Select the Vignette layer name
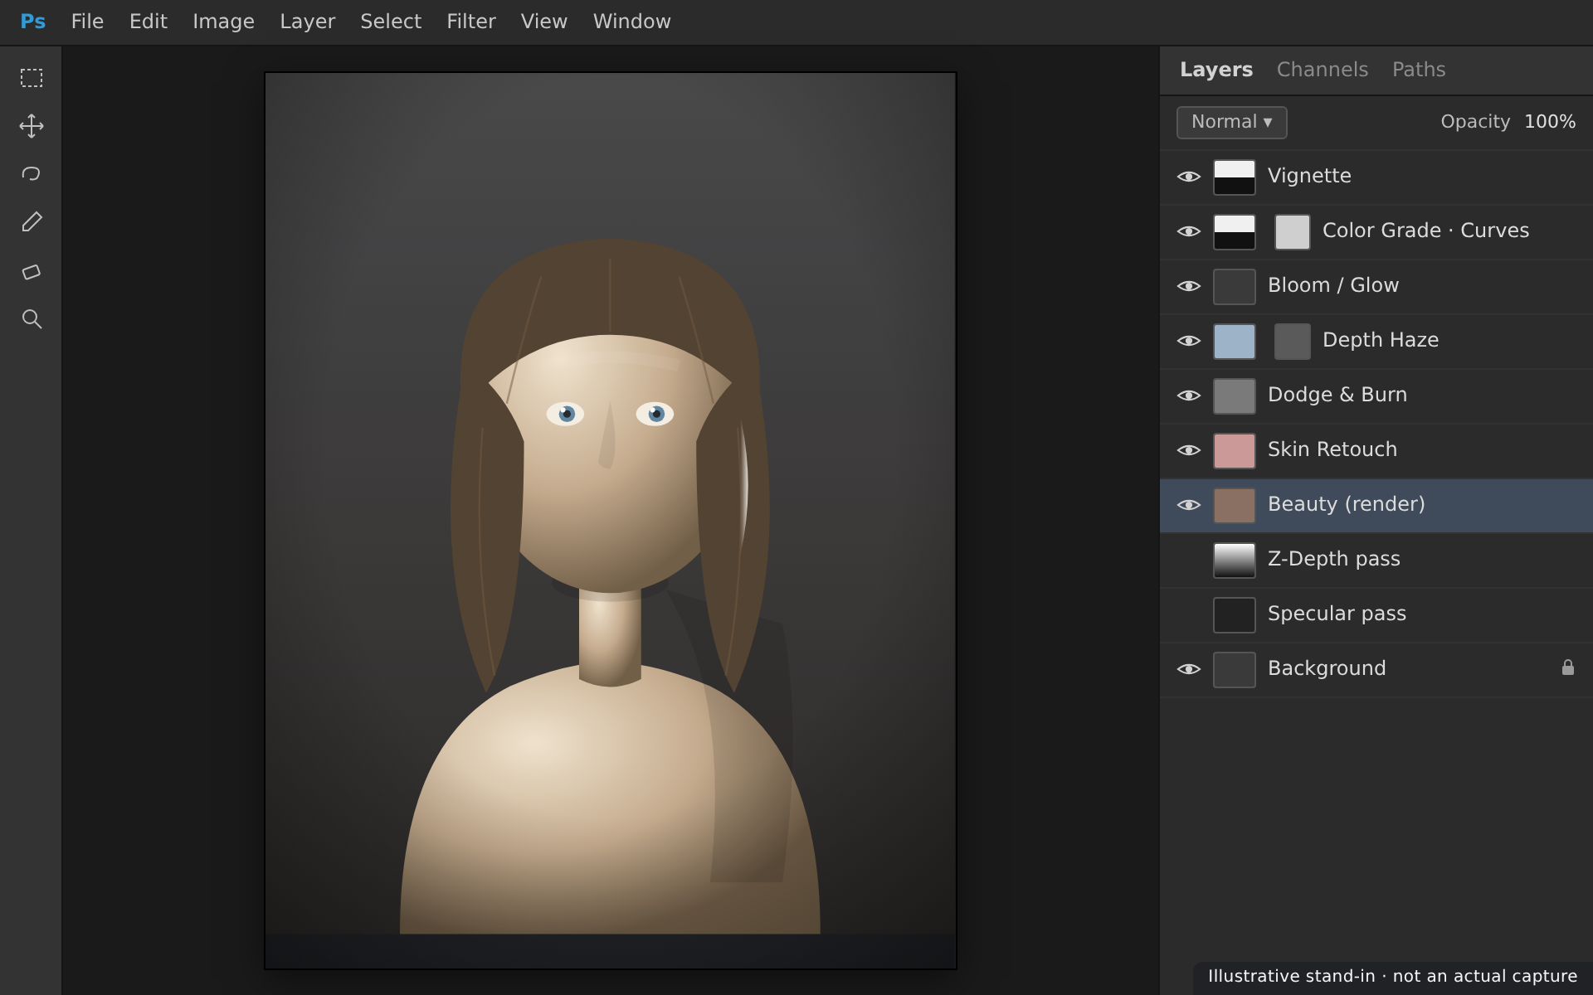This screenshot has width=1593, height=995. coord(1309,176)
